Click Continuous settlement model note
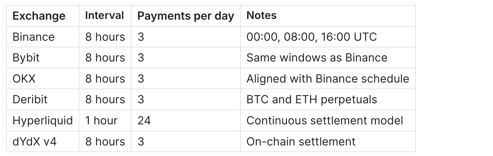The image size is (493, 156). (x=324, y=121)
